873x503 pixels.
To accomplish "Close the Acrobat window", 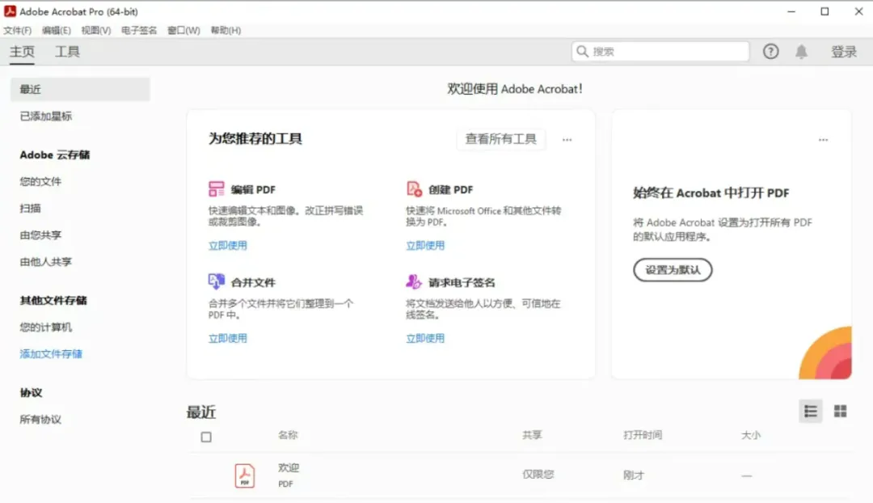I will tap(858, 11).
